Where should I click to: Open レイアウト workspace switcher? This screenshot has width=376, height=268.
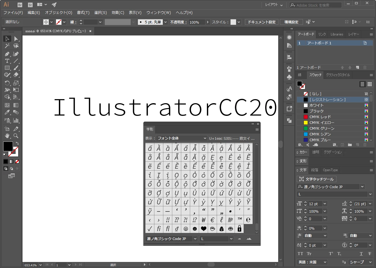click(274, 5)
